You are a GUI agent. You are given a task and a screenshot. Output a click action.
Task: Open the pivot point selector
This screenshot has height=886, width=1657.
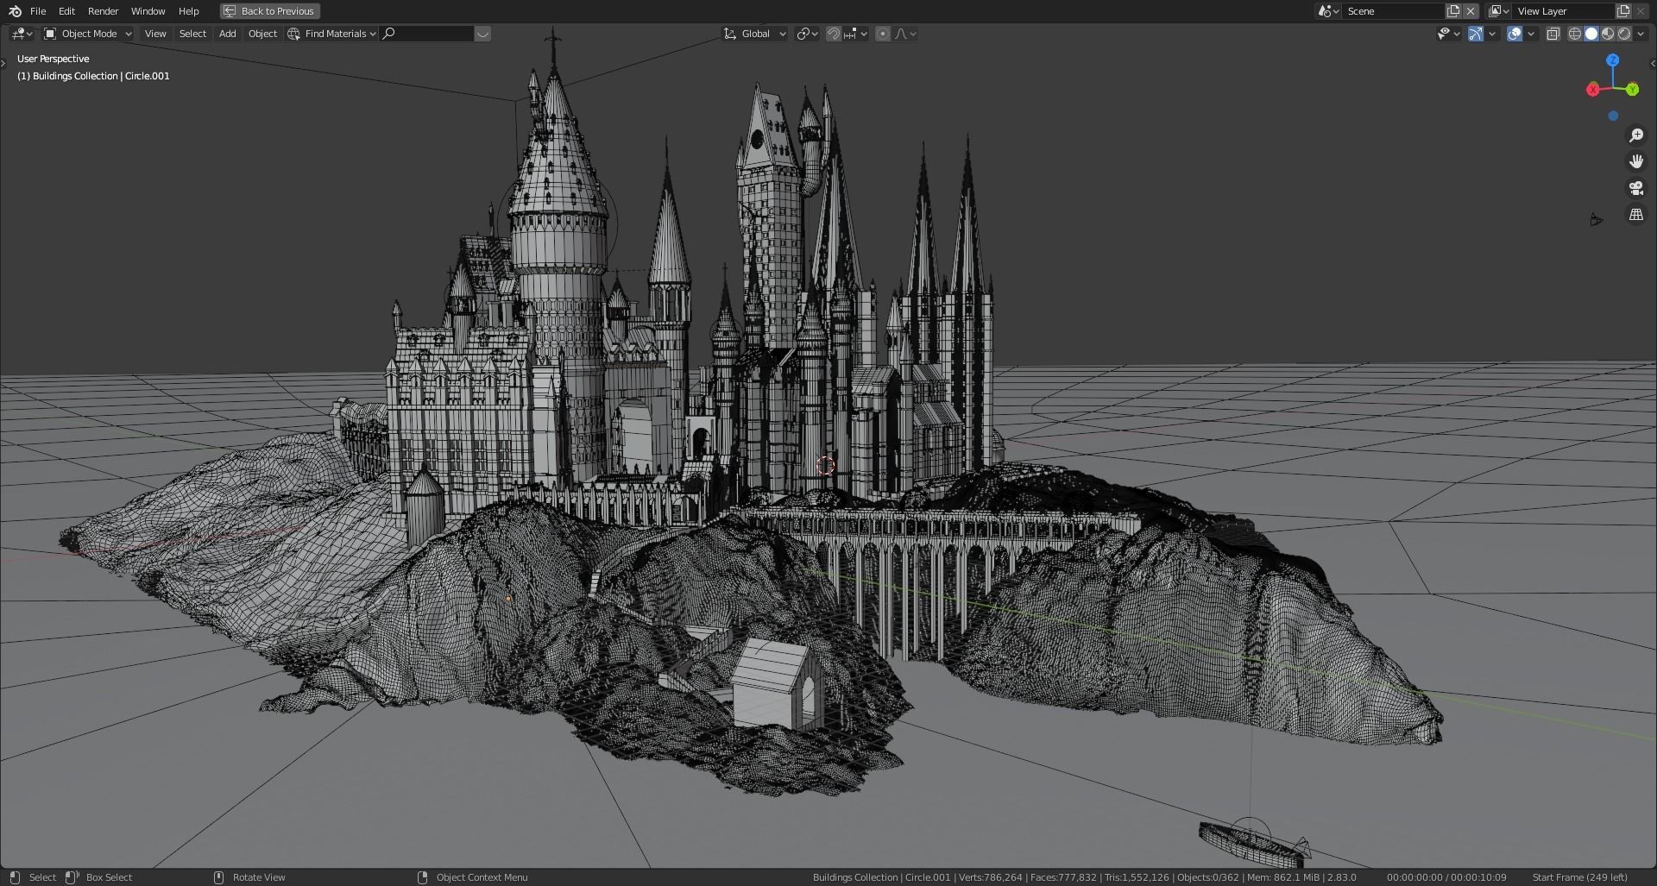point(807,34)
